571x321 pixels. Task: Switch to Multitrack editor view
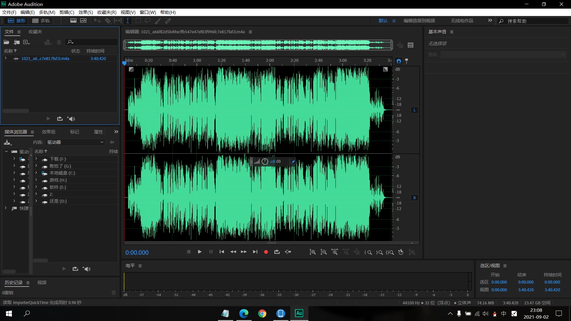click(x=41, y=21)
